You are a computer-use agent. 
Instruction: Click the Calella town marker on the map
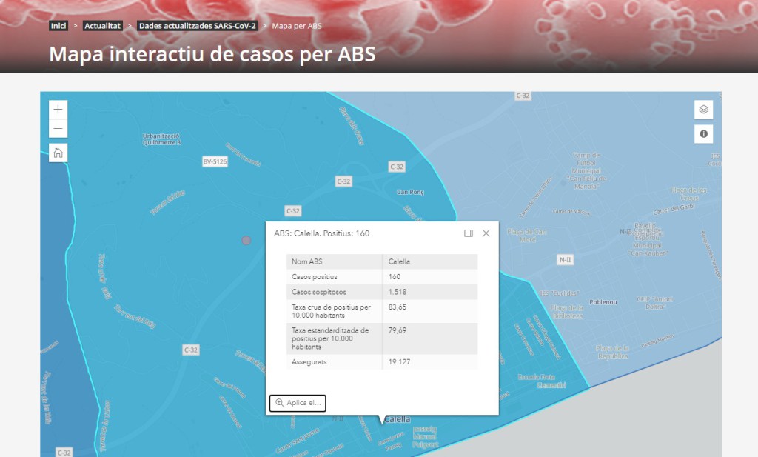(x=396, y=418)
